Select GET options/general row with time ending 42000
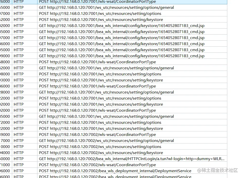Screen dimensions: 243x178 coord(113,68)
